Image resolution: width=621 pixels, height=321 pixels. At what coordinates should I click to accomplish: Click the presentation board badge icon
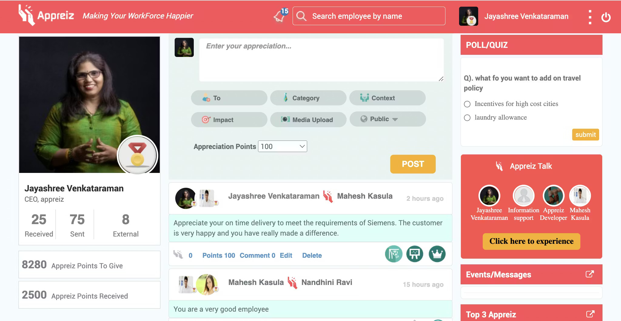415,254
